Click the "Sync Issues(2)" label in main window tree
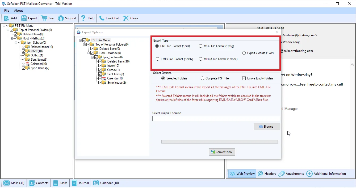356x188 pixels. [40, 68]
